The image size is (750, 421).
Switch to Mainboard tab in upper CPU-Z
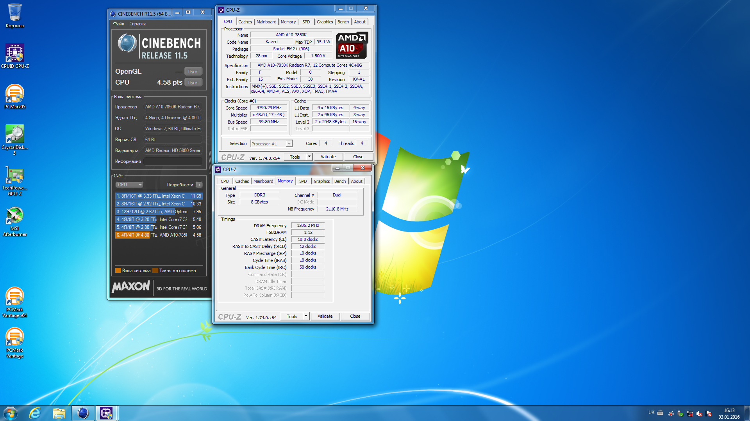click(266, 22)
